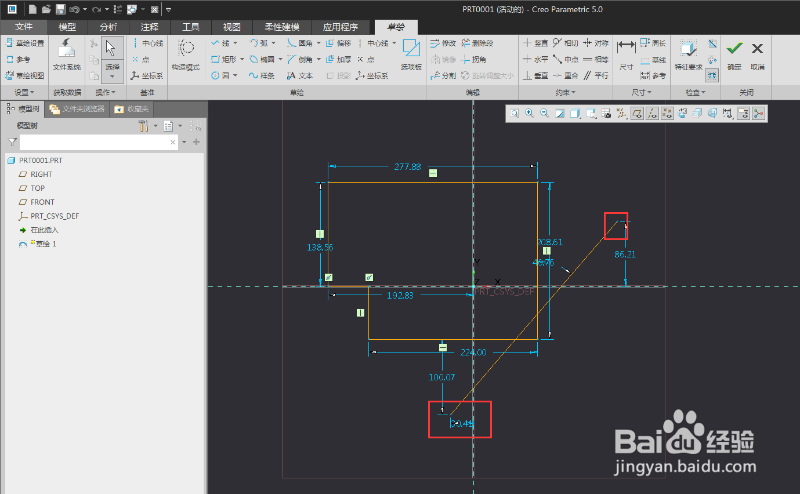
Task: Click Zoom In icon in graphics toolbar
Action: pos(530,114)
